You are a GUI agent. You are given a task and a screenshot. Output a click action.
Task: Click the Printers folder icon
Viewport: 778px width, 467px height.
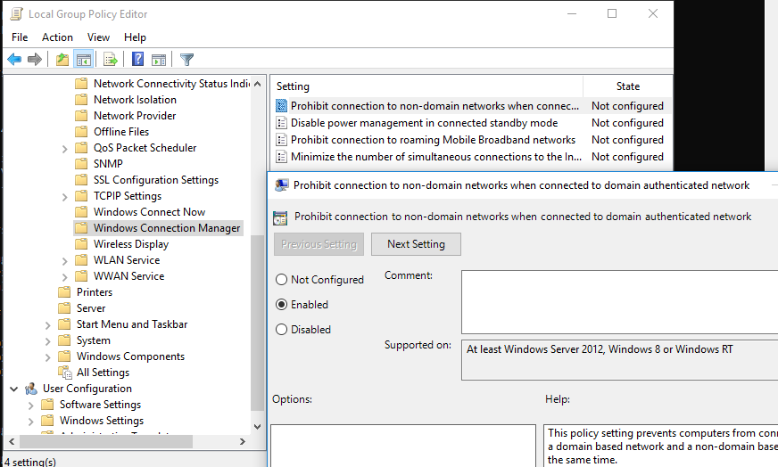pyautogui.click(x=64, y=292)
